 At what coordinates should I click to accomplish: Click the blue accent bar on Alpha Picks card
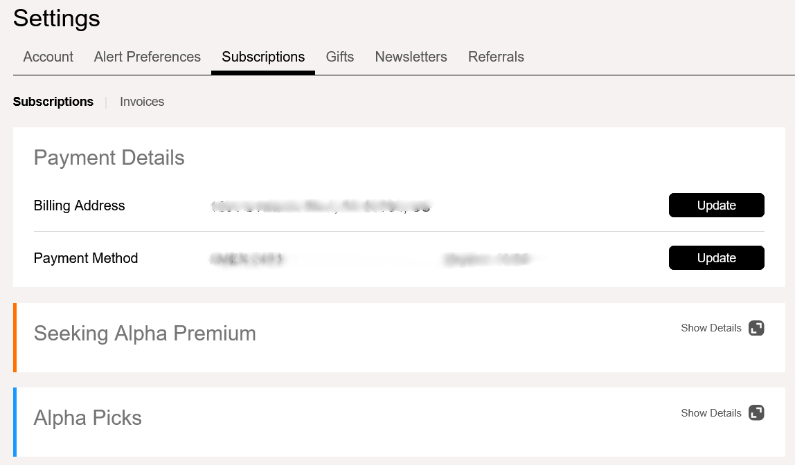pos(15,422)
